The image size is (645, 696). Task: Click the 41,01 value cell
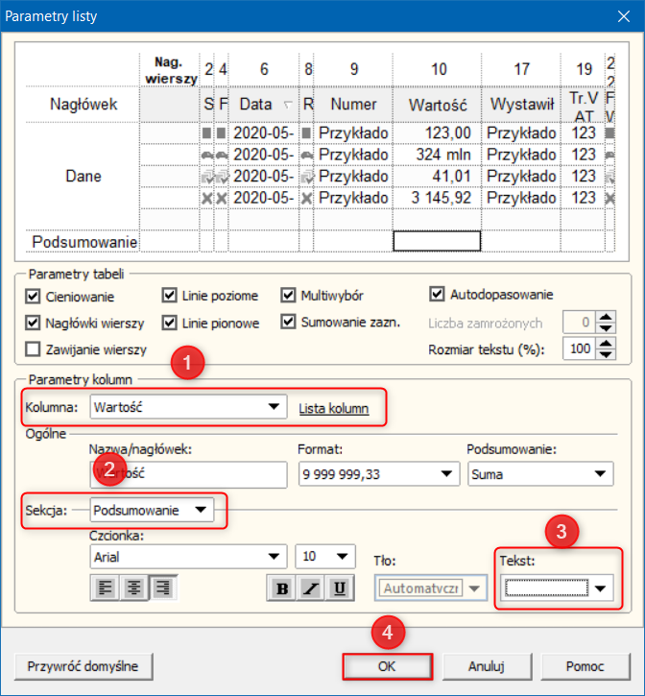coord(438,177)
